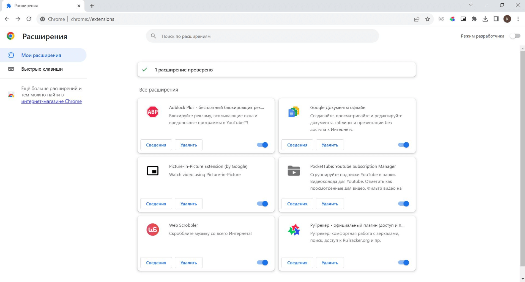Screen dimensions: 525x282
Task: Open the Extensions puzzle menu
Action: pyautogui.click(x=474, y=19)
